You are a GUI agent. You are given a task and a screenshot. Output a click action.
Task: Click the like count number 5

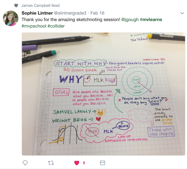click(84, 163)
